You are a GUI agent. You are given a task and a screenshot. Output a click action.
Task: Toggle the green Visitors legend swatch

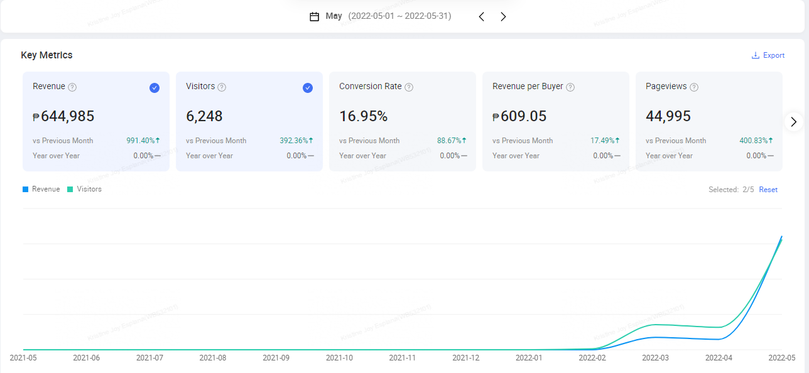click(x=70, y=189)
